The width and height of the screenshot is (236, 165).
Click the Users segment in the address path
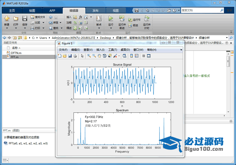click(x=43, y=38)
